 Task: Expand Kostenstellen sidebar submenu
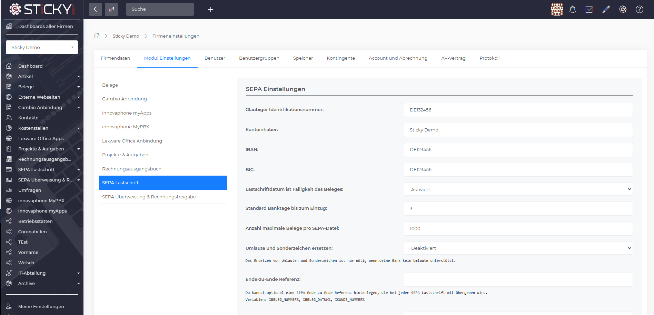click(x=79, y=128)
